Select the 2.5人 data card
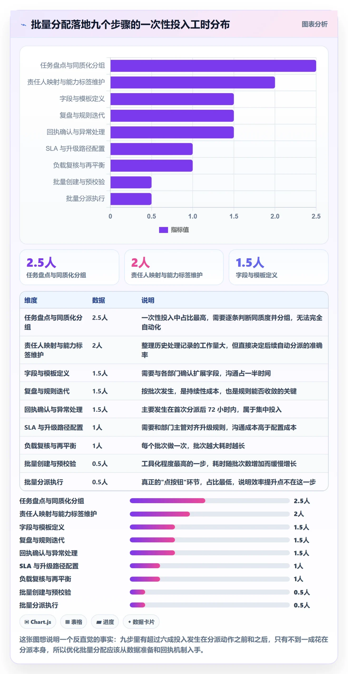 point(69,267)
